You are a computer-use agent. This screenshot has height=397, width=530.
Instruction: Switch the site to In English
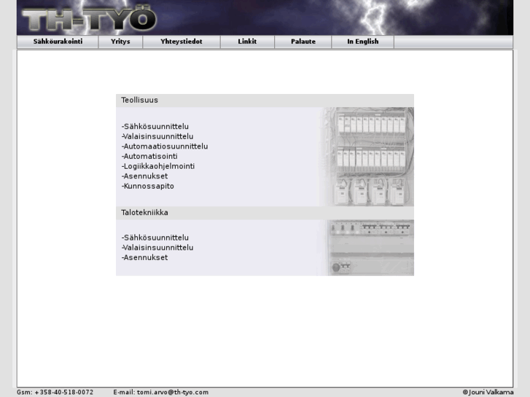(362, 42)
